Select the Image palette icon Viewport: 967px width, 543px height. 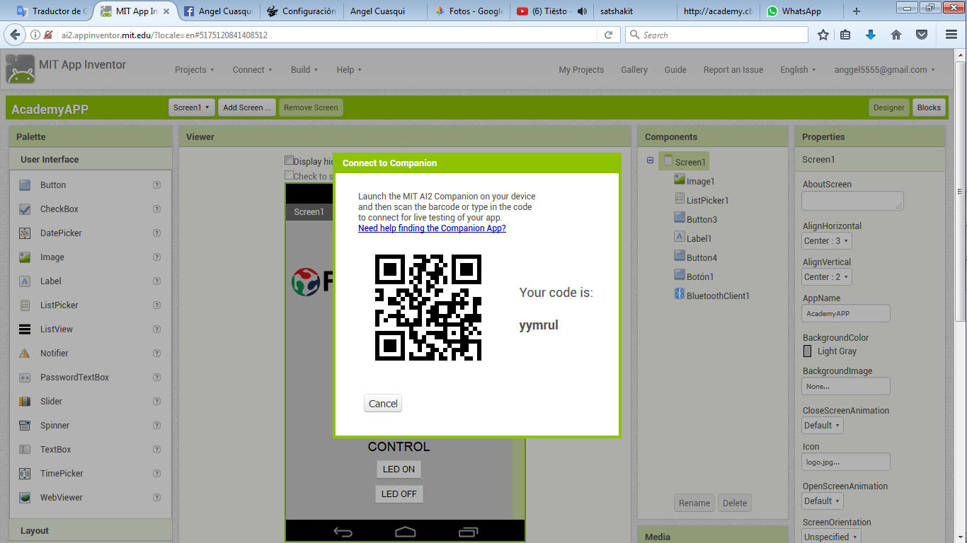coord(25,257)
